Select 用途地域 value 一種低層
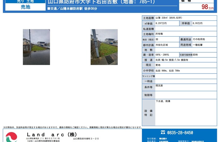 pos(198,45)
